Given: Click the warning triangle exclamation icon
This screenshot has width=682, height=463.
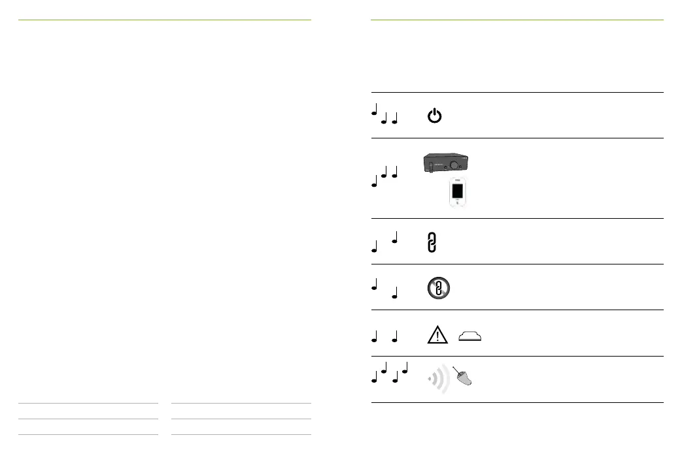Looking at the screenshot, I should coord(437,335).
